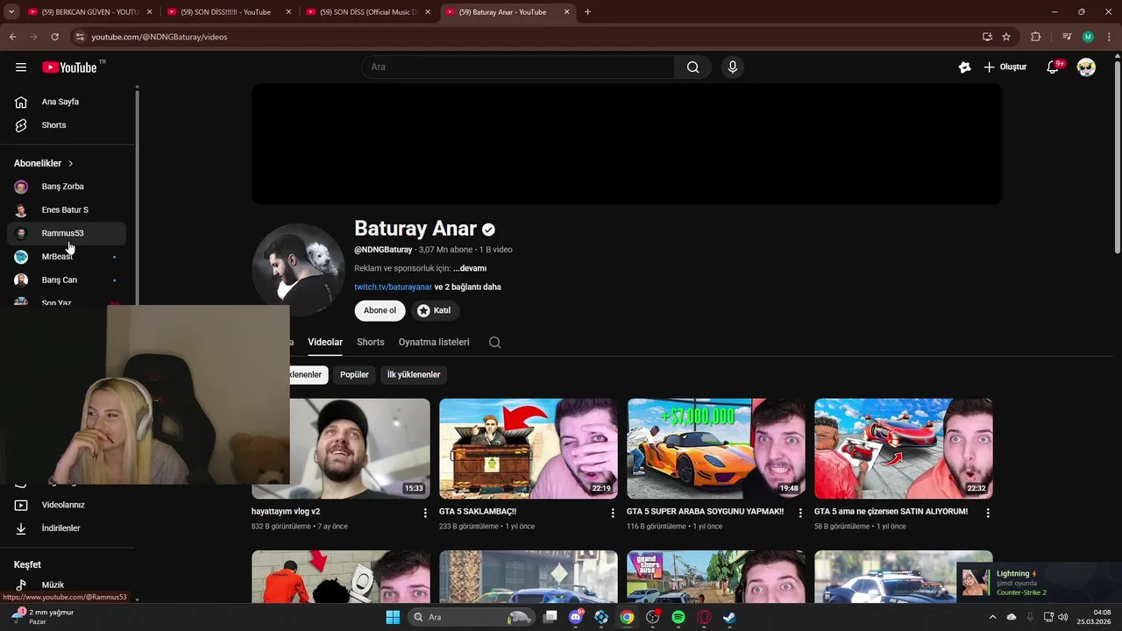
Task: Open İndirilenler in sidebar
Action: [x=68, y=528]
